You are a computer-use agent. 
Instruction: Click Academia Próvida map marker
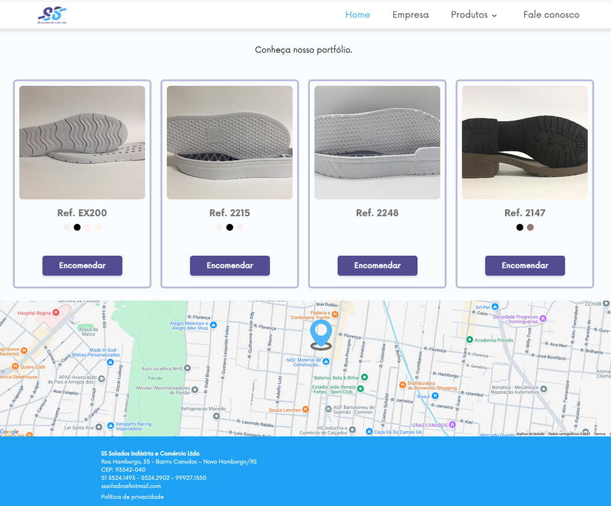pos(469,339)
